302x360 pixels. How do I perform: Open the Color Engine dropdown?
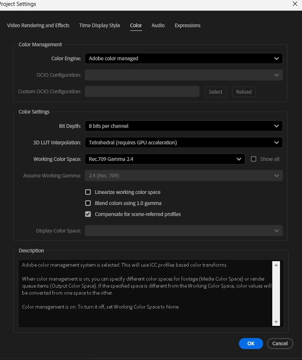point(184,58)
